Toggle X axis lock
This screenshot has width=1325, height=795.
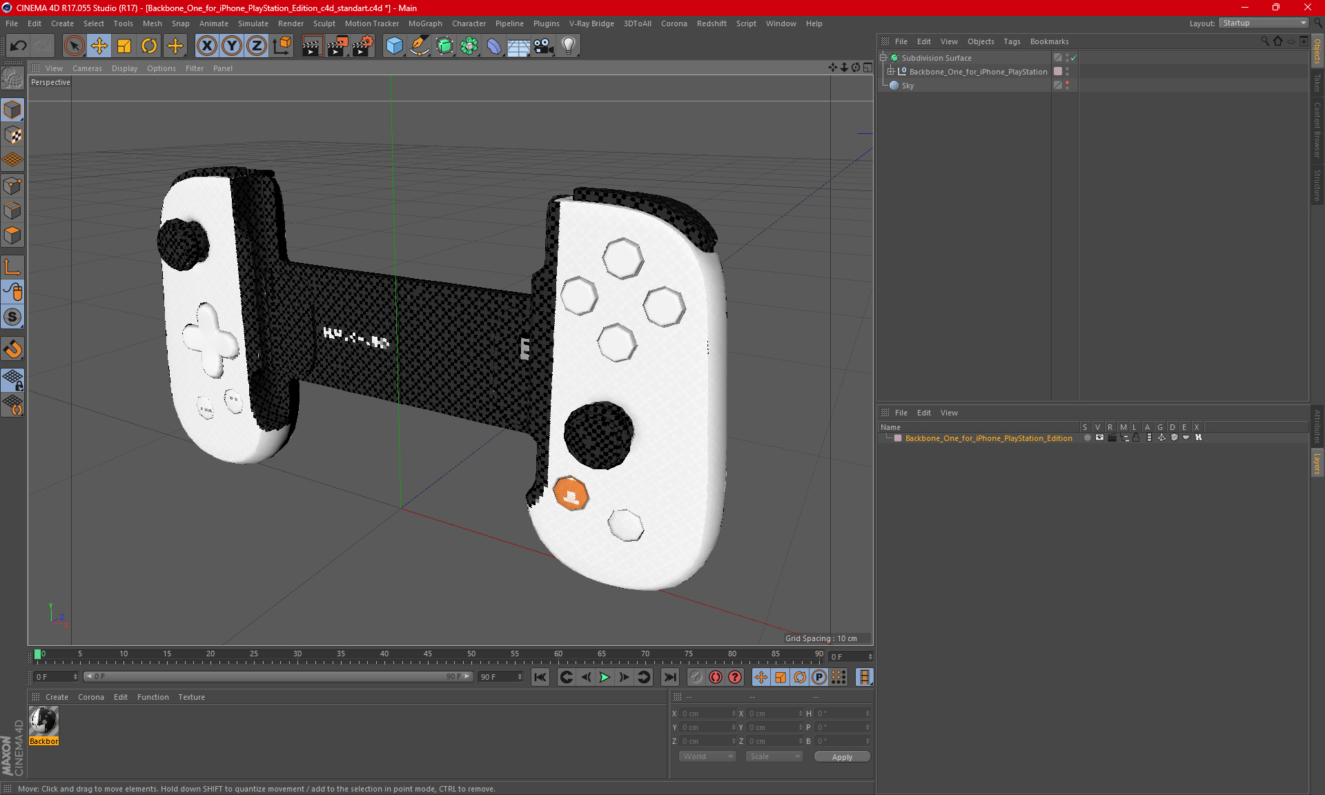[x=206, y=46]
